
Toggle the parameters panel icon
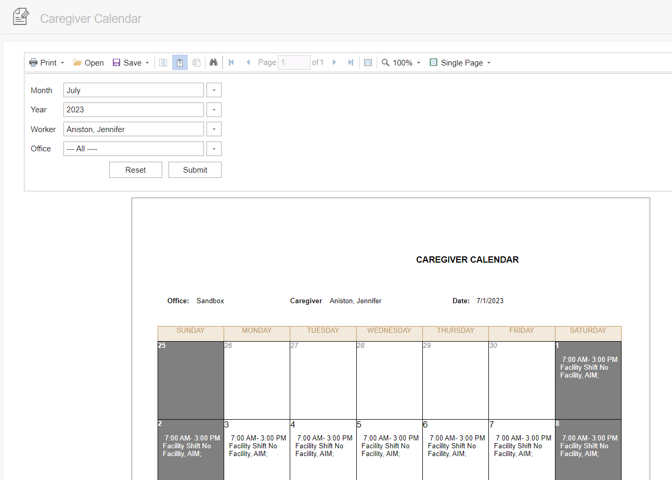(179, 62)
